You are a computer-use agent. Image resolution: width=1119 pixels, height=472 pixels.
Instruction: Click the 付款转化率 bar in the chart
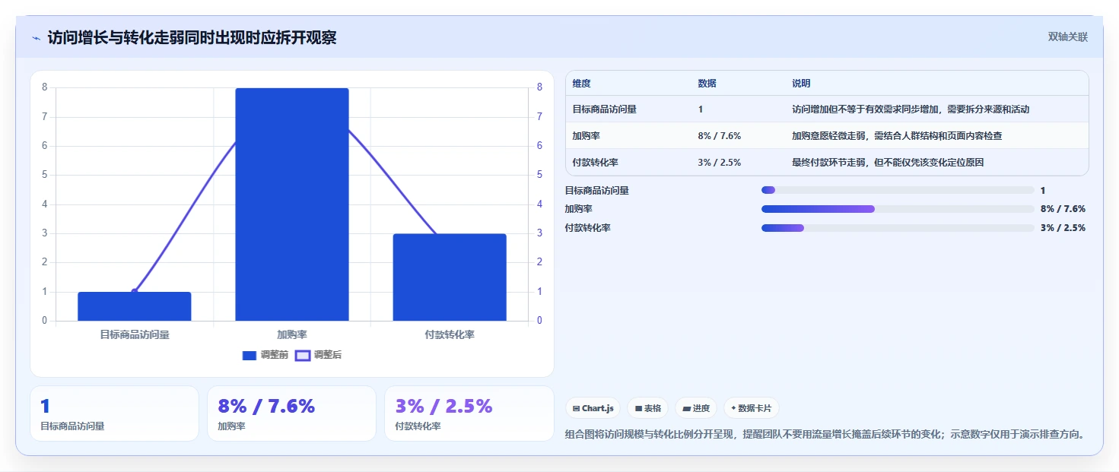click(450, 277)
